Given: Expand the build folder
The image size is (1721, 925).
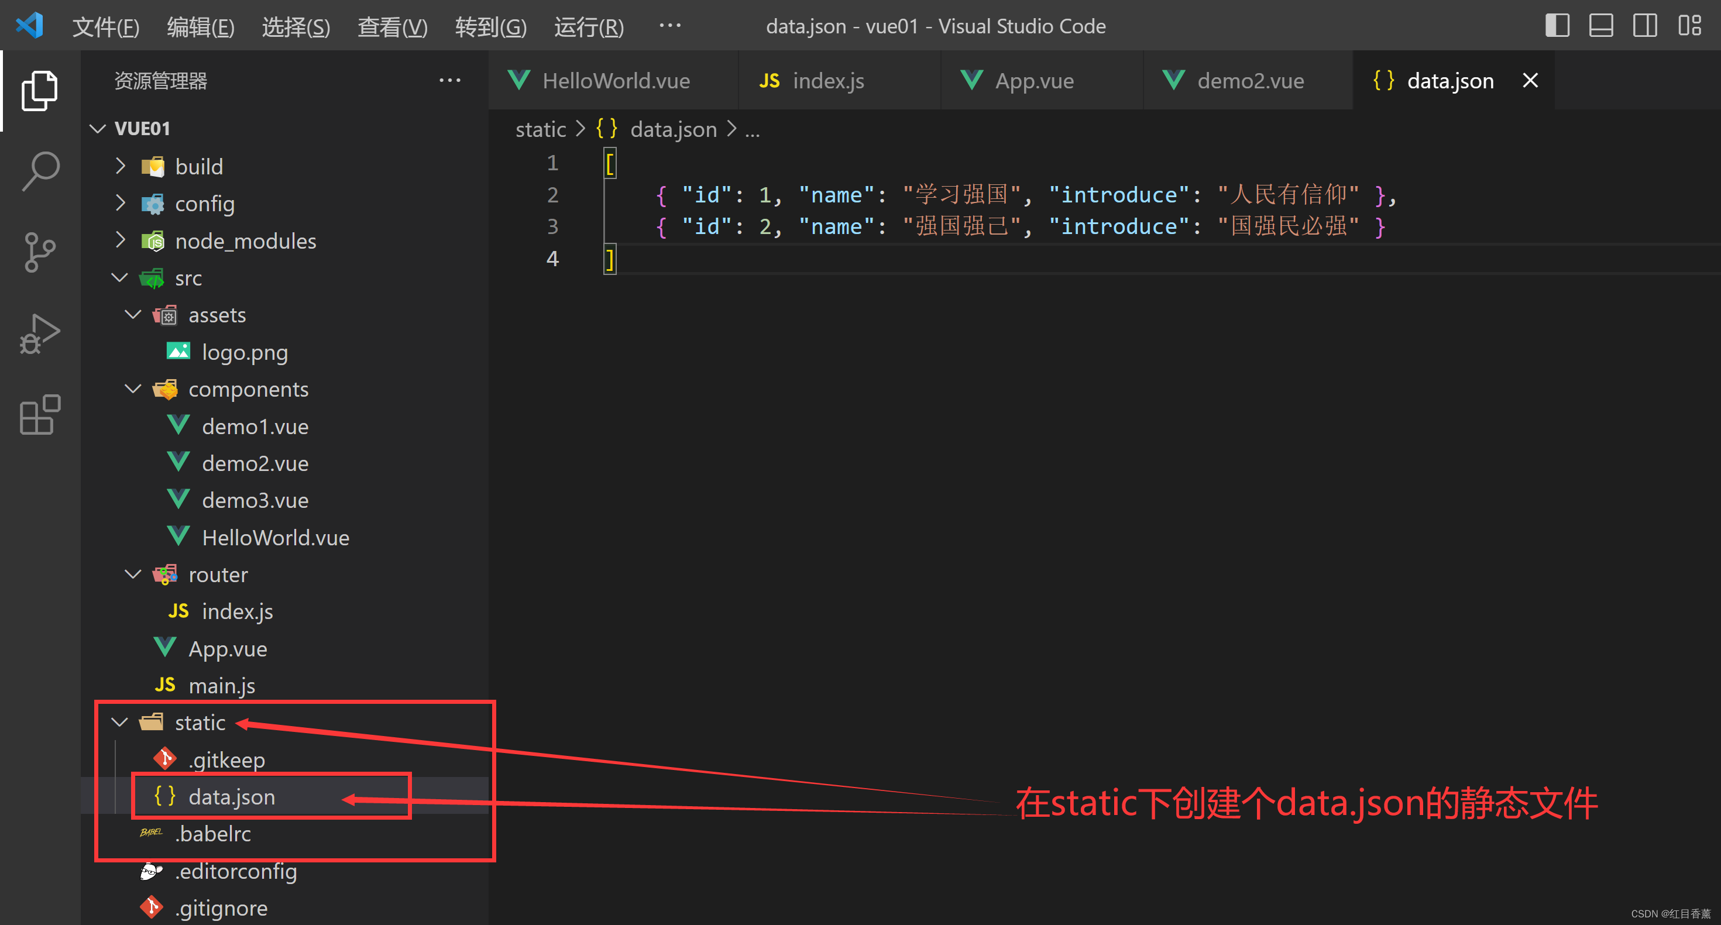Looking at the screenshot, I should tap(198, 166).
